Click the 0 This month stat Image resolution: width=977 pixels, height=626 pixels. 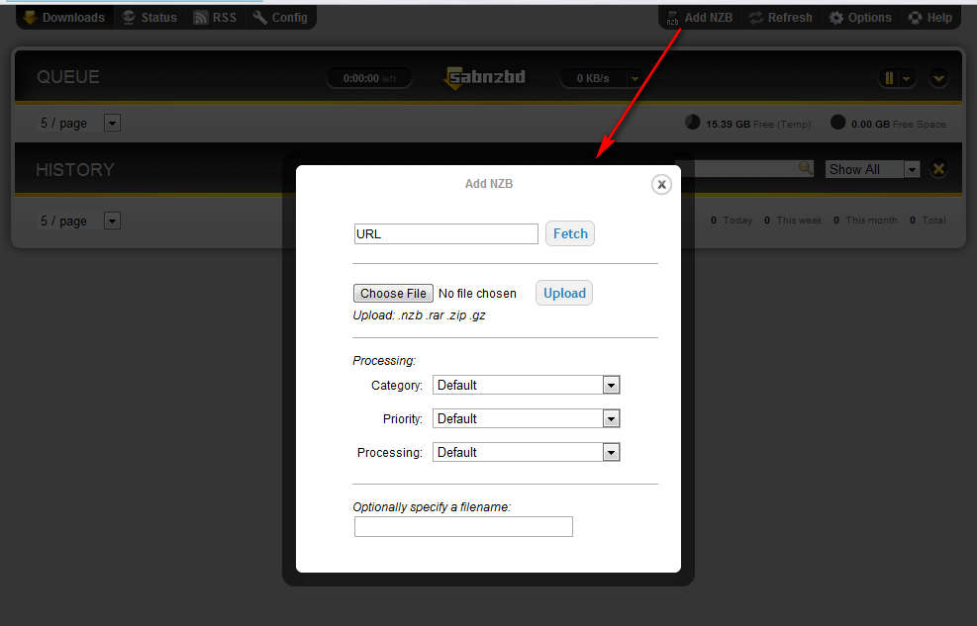[x=865, y=221]
